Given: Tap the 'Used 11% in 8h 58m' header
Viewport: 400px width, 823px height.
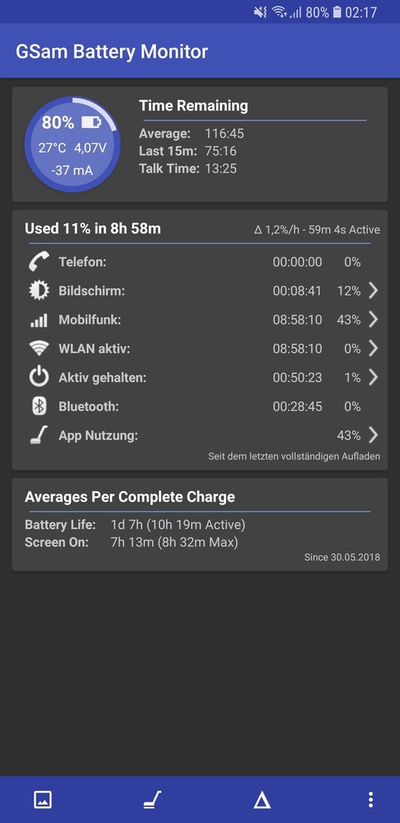Looking at the screenshot, I should point(93,229).
